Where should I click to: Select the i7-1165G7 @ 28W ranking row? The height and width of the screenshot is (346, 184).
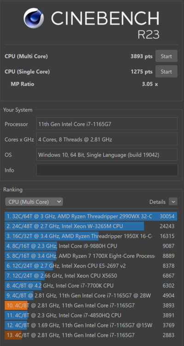pos(91,295)
